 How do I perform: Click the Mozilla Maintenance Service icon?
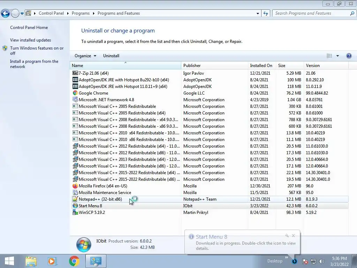click(75, 193)
